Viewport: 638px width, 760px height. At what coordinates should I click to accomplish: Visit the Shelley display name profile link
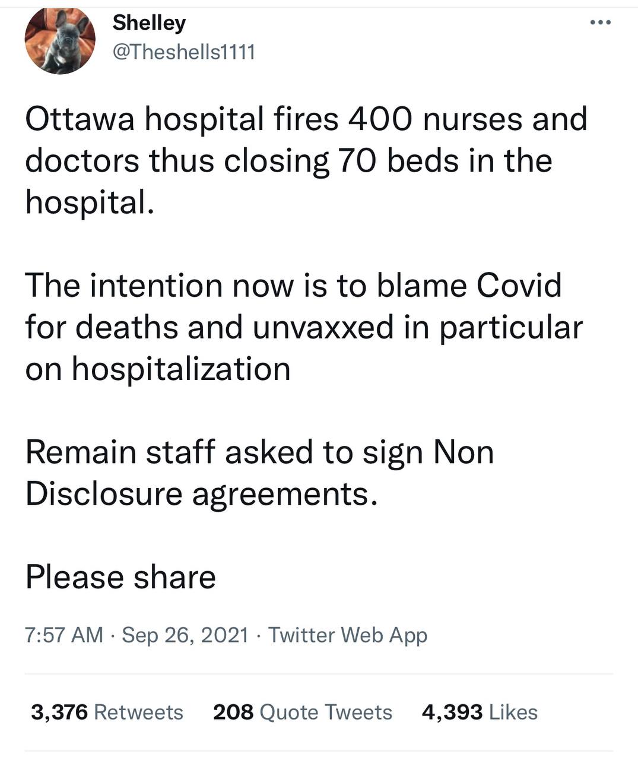149,23
